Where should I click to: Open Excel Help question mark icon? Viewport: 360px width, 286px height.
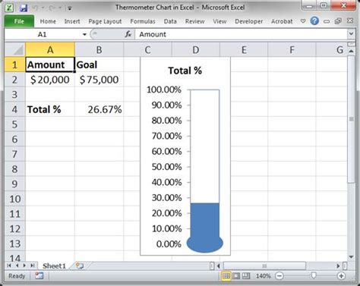[314, 21]
